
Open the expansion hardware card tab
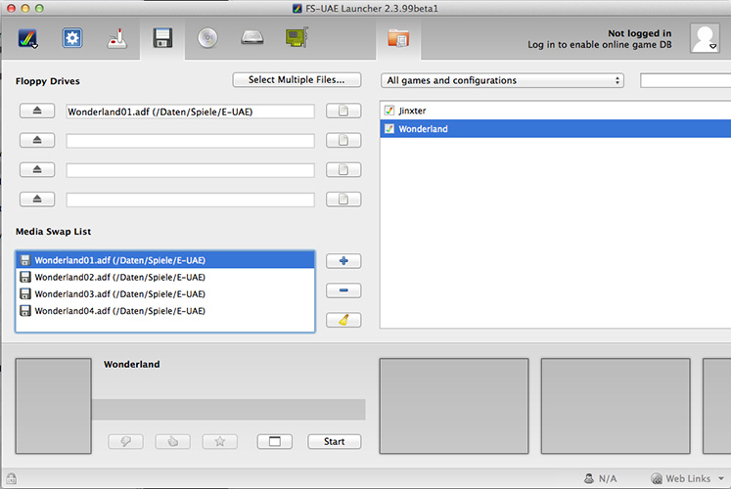[297, 39]
